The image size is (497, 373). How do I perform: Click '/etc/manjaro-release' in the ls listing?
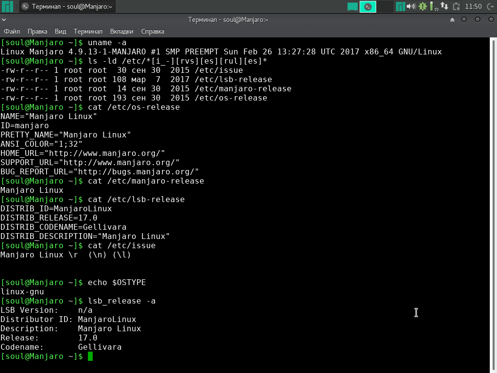pos(243,88)
